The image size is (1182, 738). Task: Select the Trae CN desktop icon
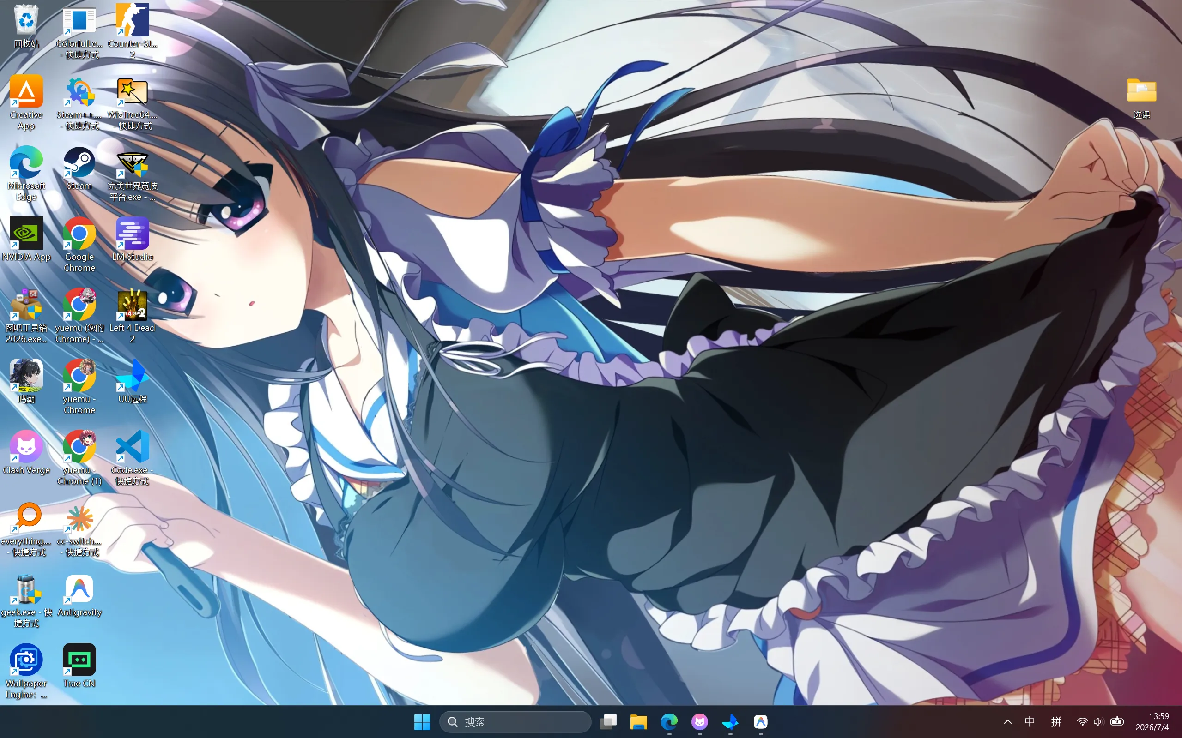point(79,666)
